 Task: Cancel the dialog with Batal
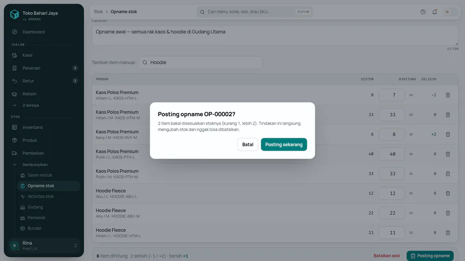coord(247,144)
